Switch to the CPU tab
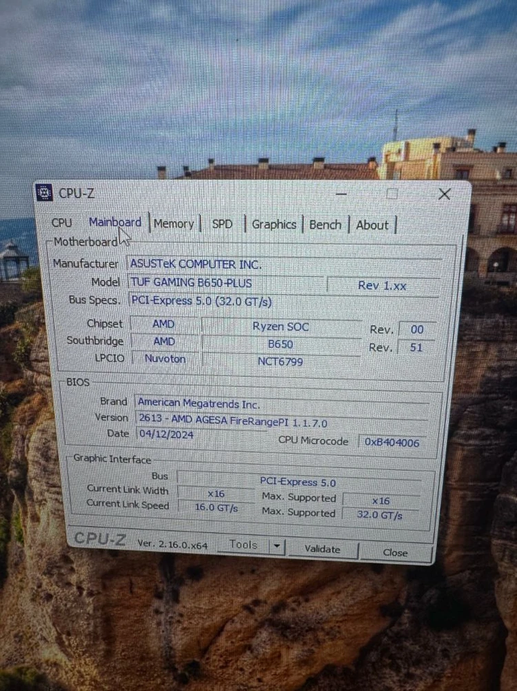The width and height of the screenshot is (517, 691). [x=61, y=222]
